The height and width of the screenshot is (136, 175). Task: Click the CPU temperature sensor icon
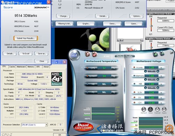click(87, 68)
